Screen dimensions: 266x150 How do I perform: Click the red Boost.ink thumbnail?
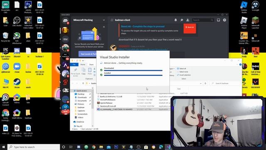click(190, 28)
